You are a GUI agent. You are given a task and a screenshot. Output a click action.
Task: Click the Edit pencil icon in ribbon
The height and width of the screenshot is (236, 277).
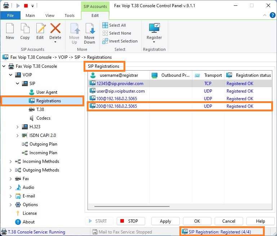41,28
